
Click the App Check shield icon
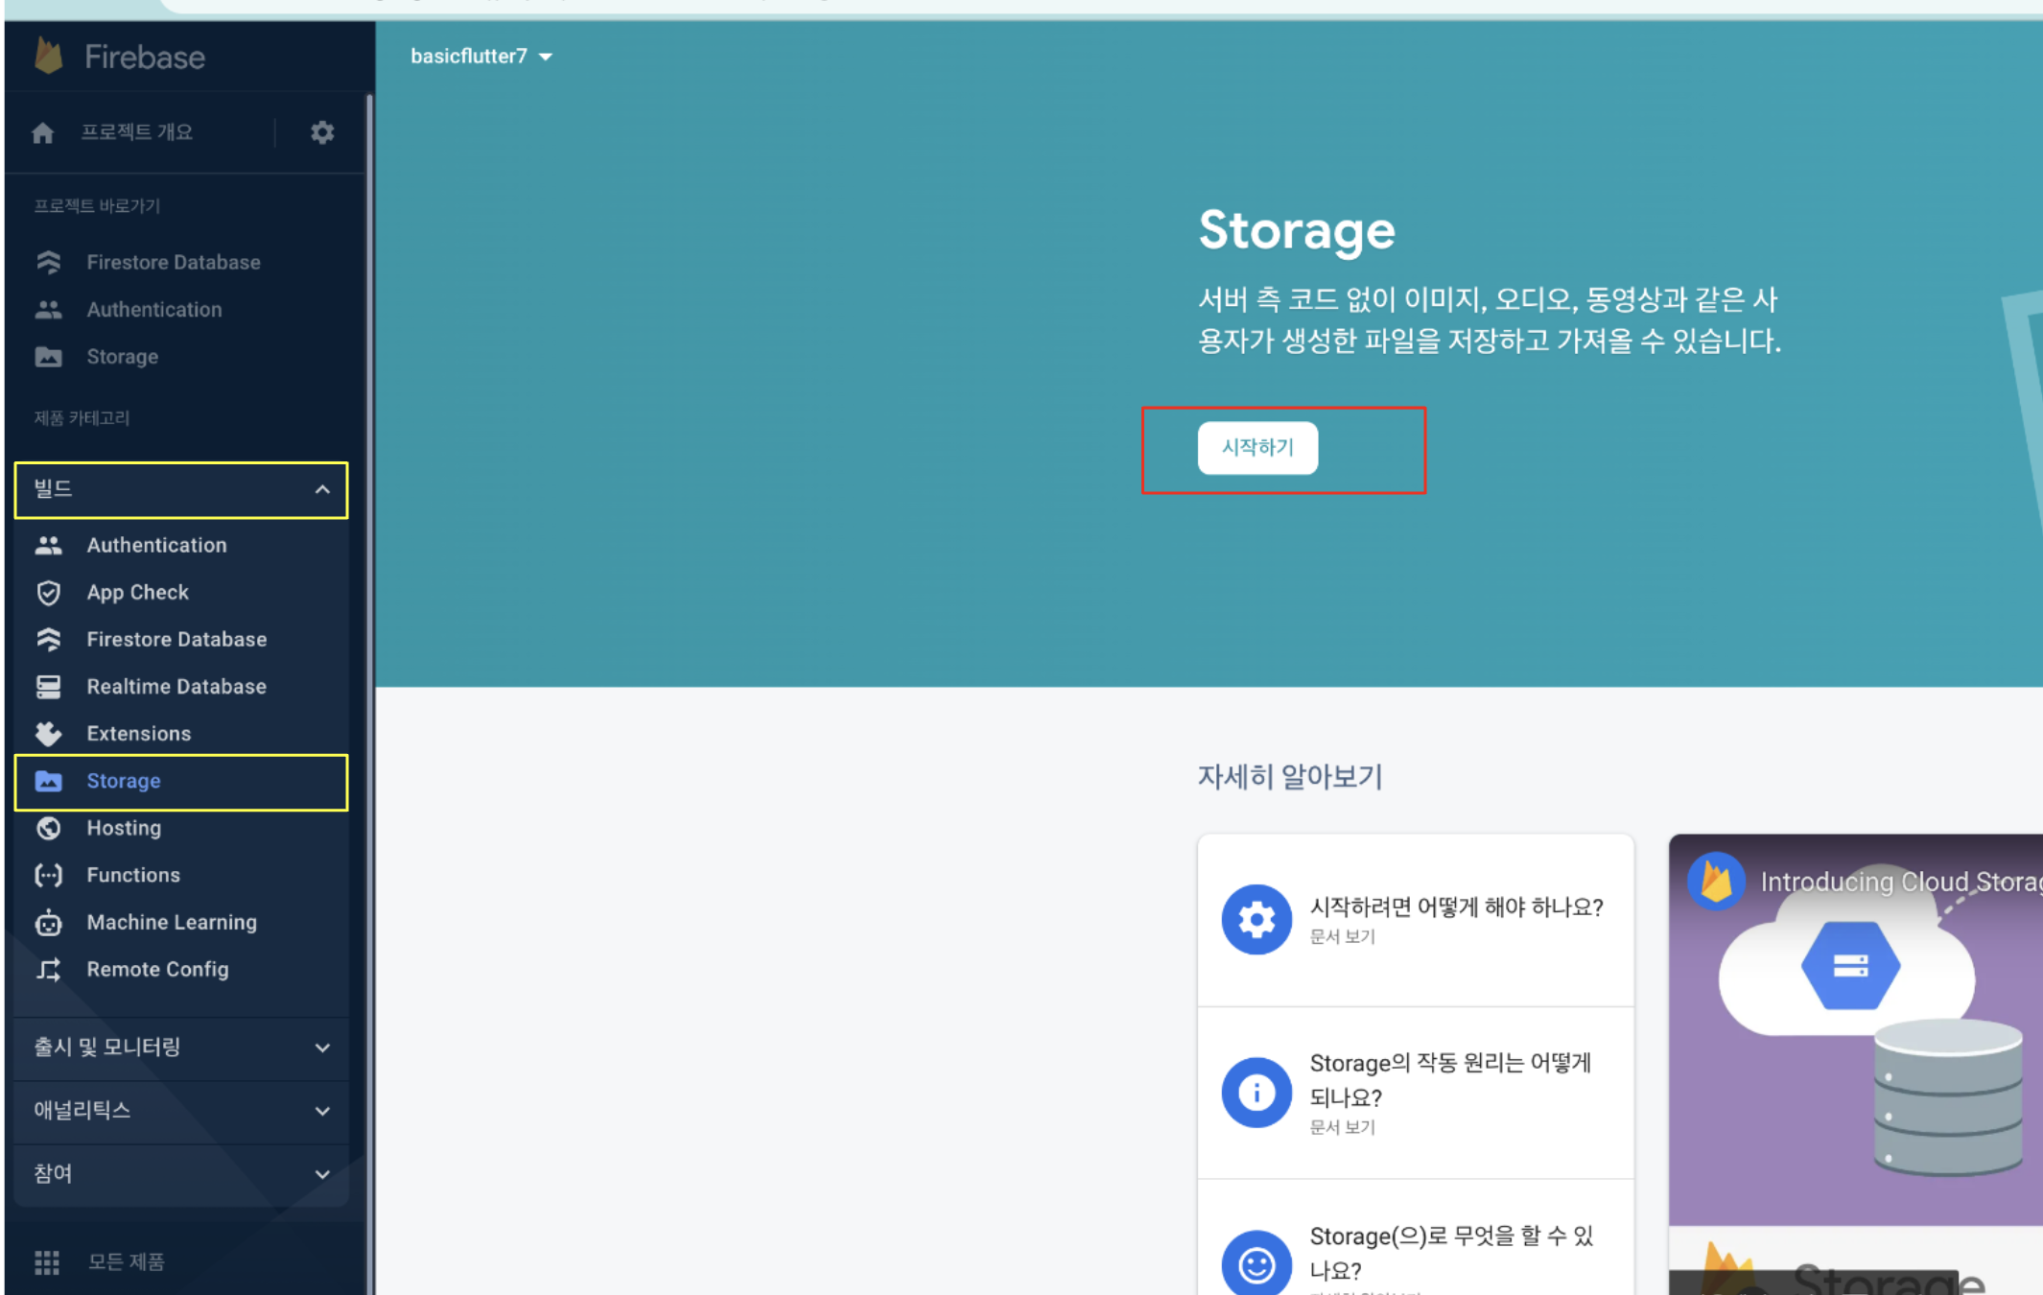pyautogui.click(x=49, y=593)
